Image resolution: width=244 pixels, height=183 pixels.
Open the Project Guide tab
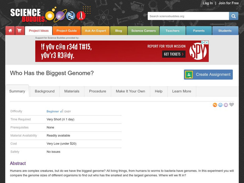pos(66,31)
